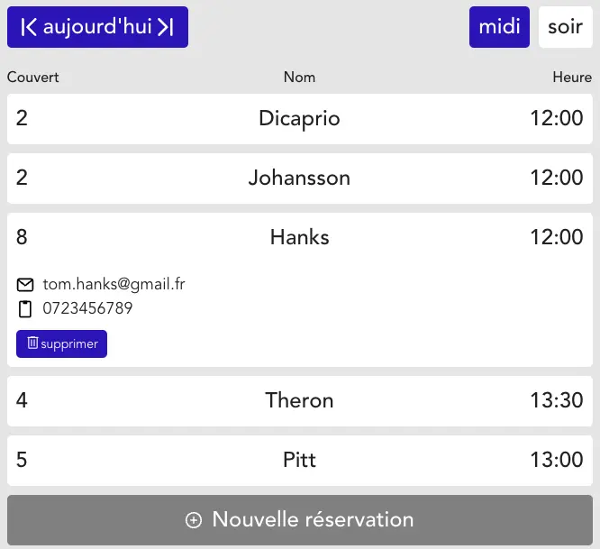The width and height of the screenshot is (600, 549).
Task: Click phone number 0723456789
Action: tap(87, 308)
